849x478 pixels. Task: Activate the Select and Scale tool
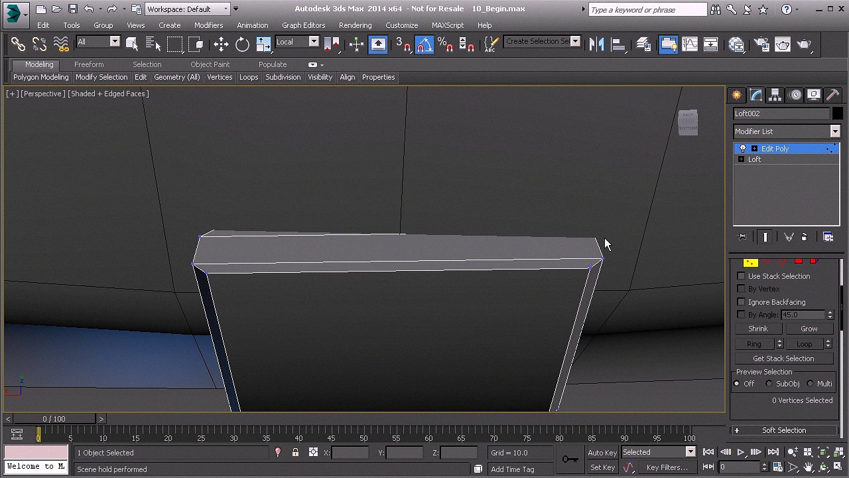point(263,44)
